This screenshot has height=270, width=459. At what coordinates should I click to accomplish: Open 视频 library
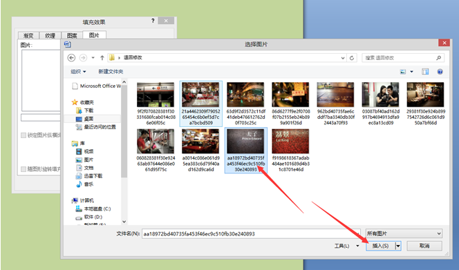84,151
